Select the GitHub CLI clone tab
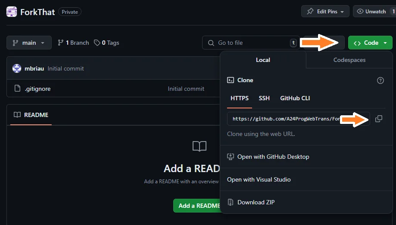Viewport: 396px width, 225px height. (x=295, y=98)
